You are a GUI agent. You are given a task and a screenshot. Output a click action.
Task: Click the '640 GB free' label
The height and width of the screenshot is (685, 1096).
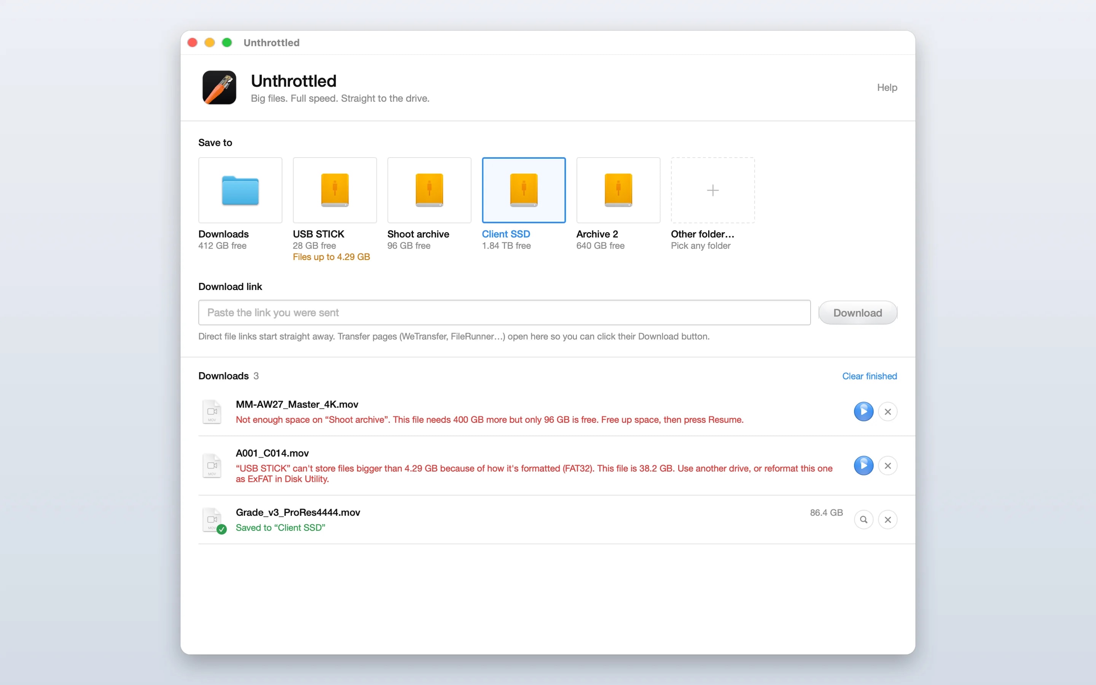(x=601, y=245)
